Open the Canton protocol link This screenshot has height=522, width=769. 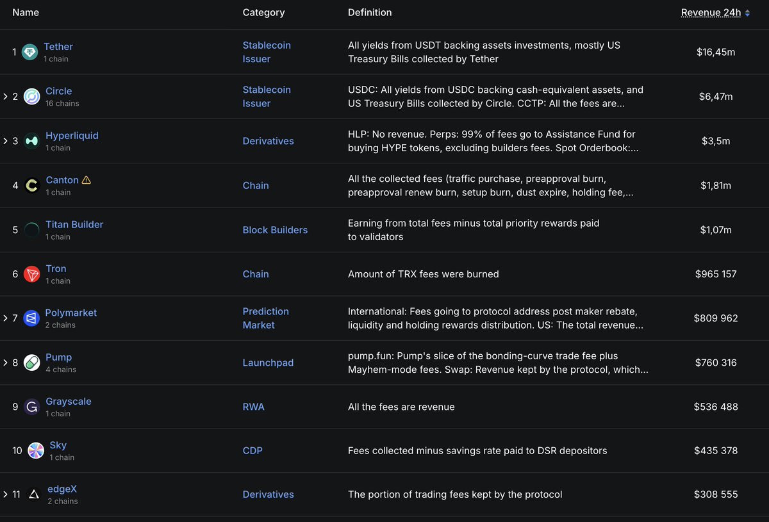(62, 180)
